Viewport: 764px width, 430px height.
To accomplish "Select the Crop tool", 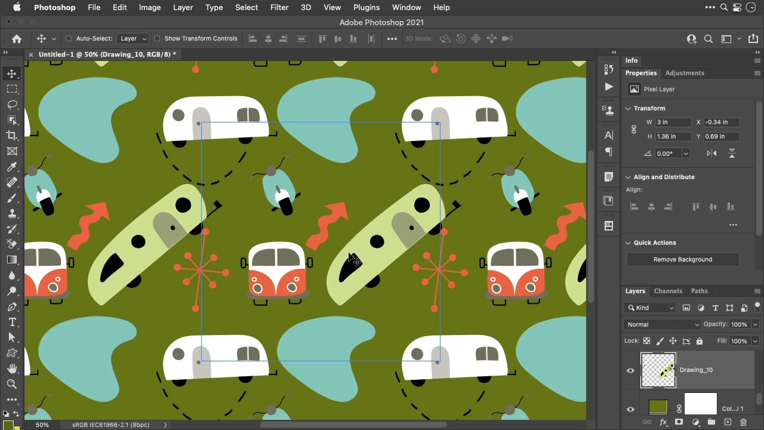I will [12, 136].
